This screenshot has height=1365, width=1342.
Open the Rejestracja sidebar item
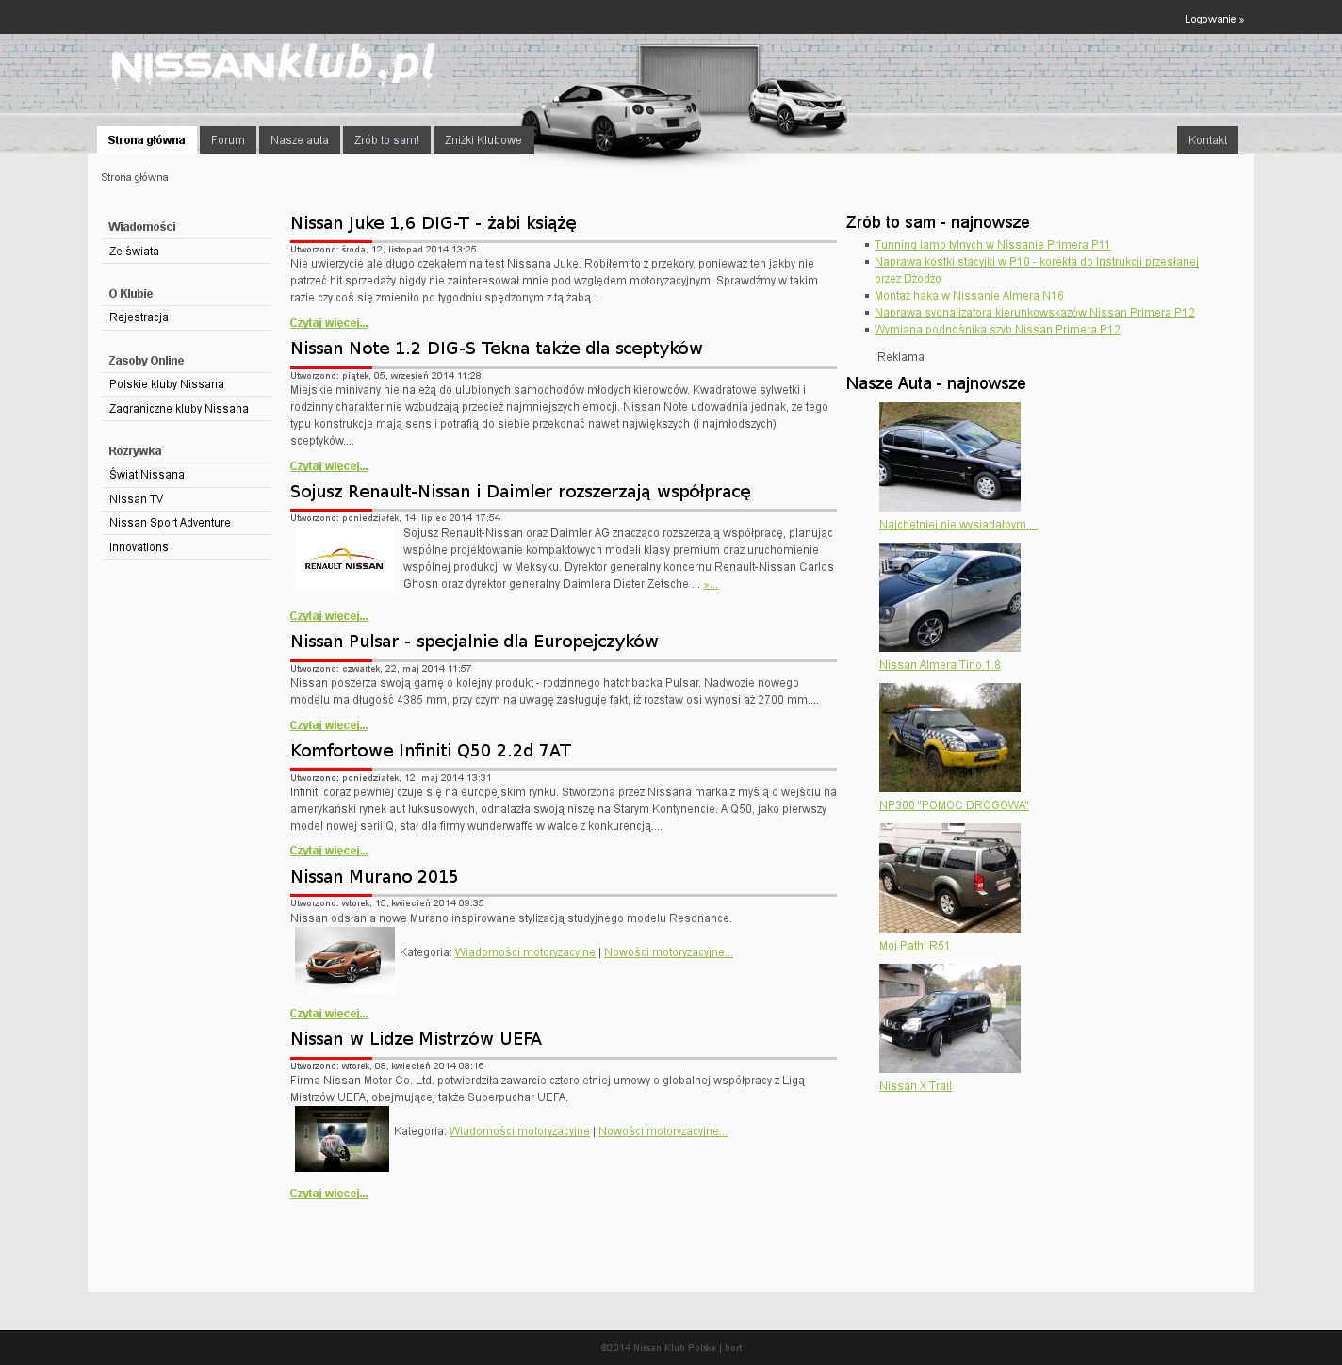pos(187,317)
